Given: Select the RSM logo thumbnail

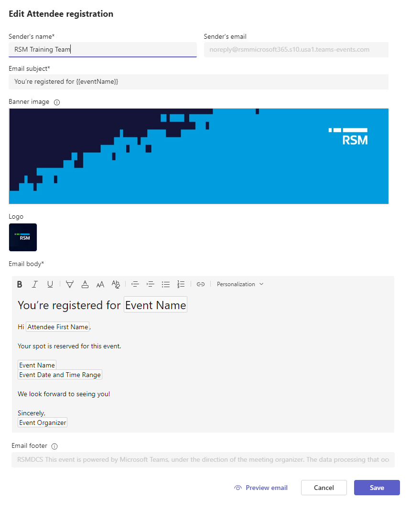Looking at the screenshot, I should (x=22, y=237).
